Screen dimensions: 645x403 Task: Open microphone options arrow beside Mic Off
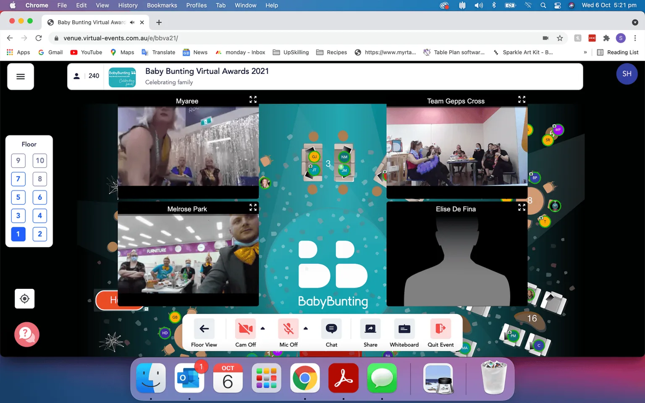point(306,328)
